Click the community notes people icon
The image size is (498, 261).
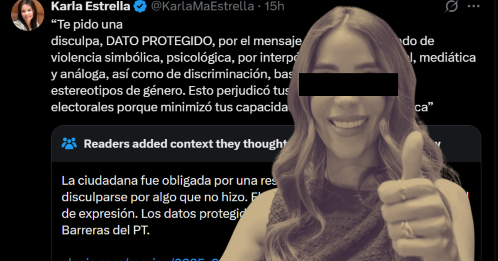[x=69, y=143]
